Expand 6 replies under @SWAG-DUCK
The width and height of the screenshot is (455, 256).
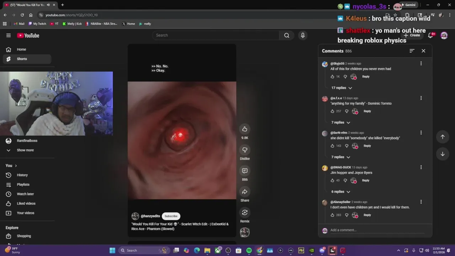[341, 192]
